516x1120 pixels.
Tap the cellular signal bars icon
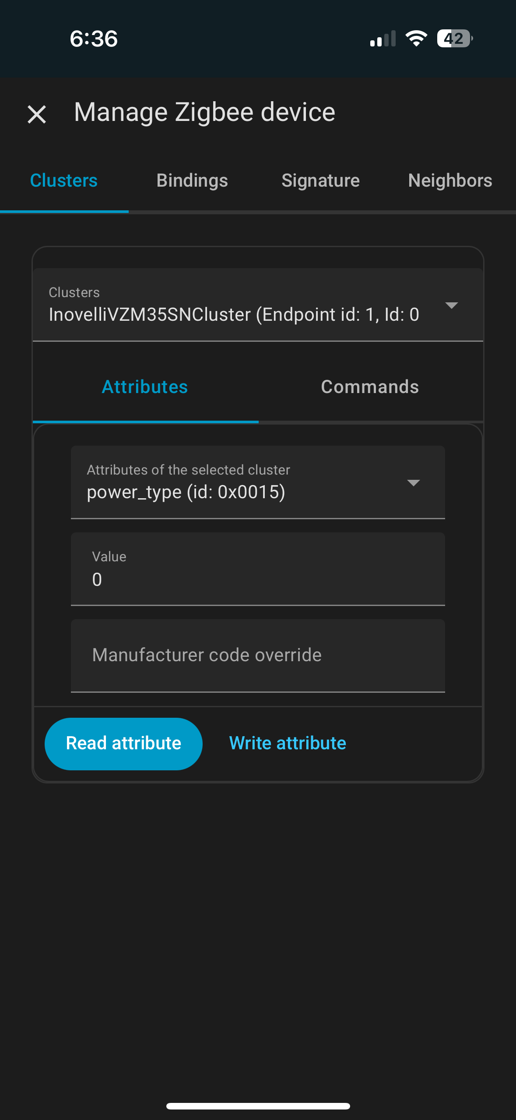click(383, 39)
